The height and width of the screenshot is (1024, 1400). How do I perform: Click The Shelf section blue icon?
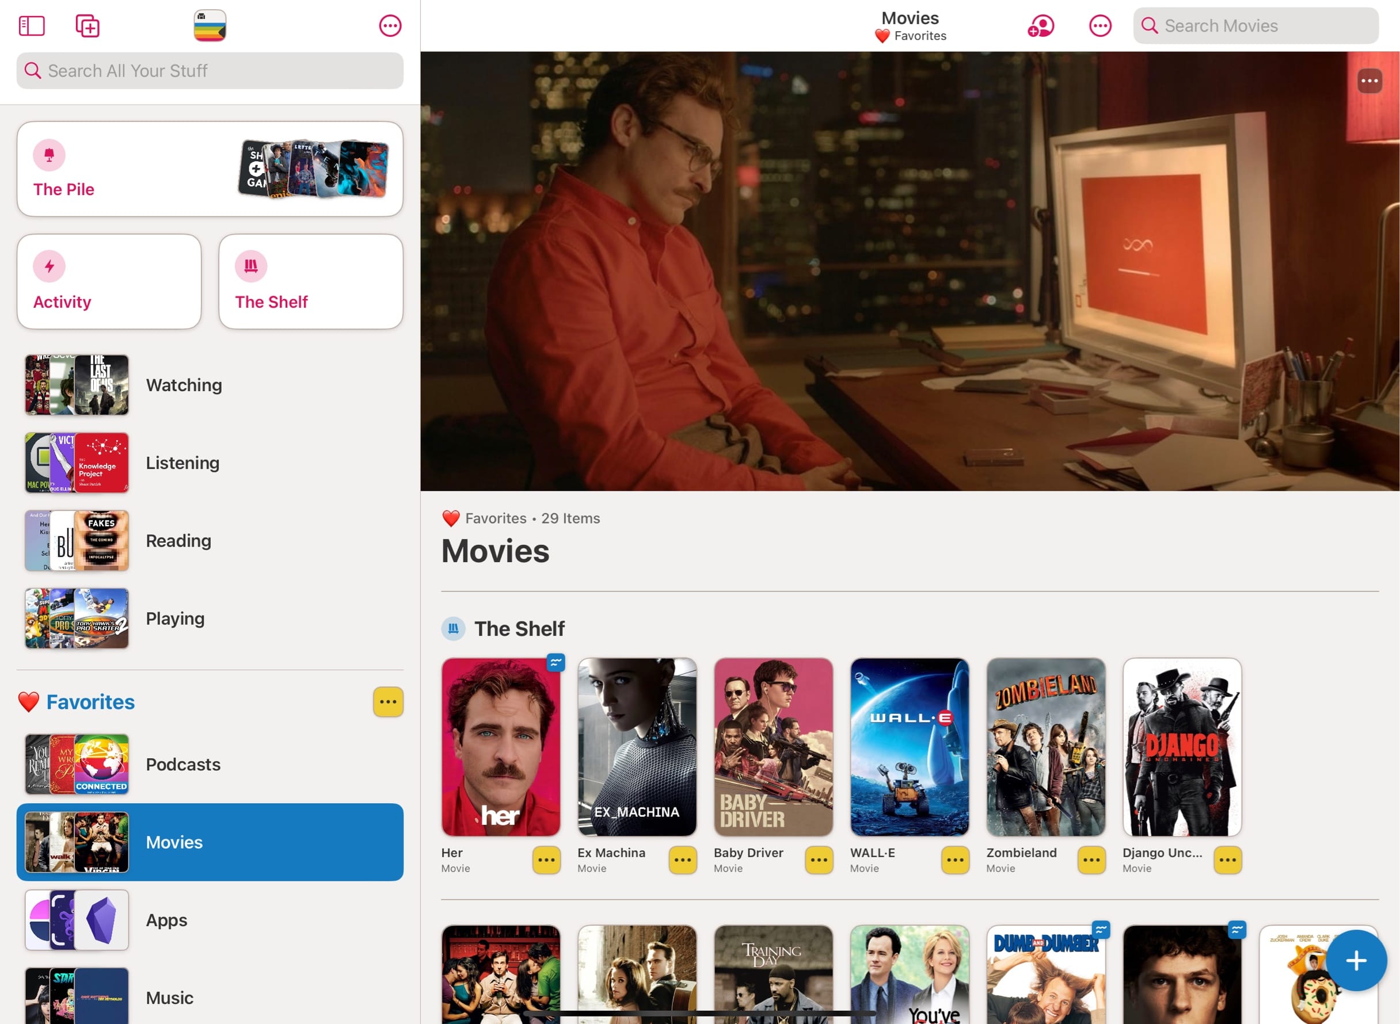point(454,629)
